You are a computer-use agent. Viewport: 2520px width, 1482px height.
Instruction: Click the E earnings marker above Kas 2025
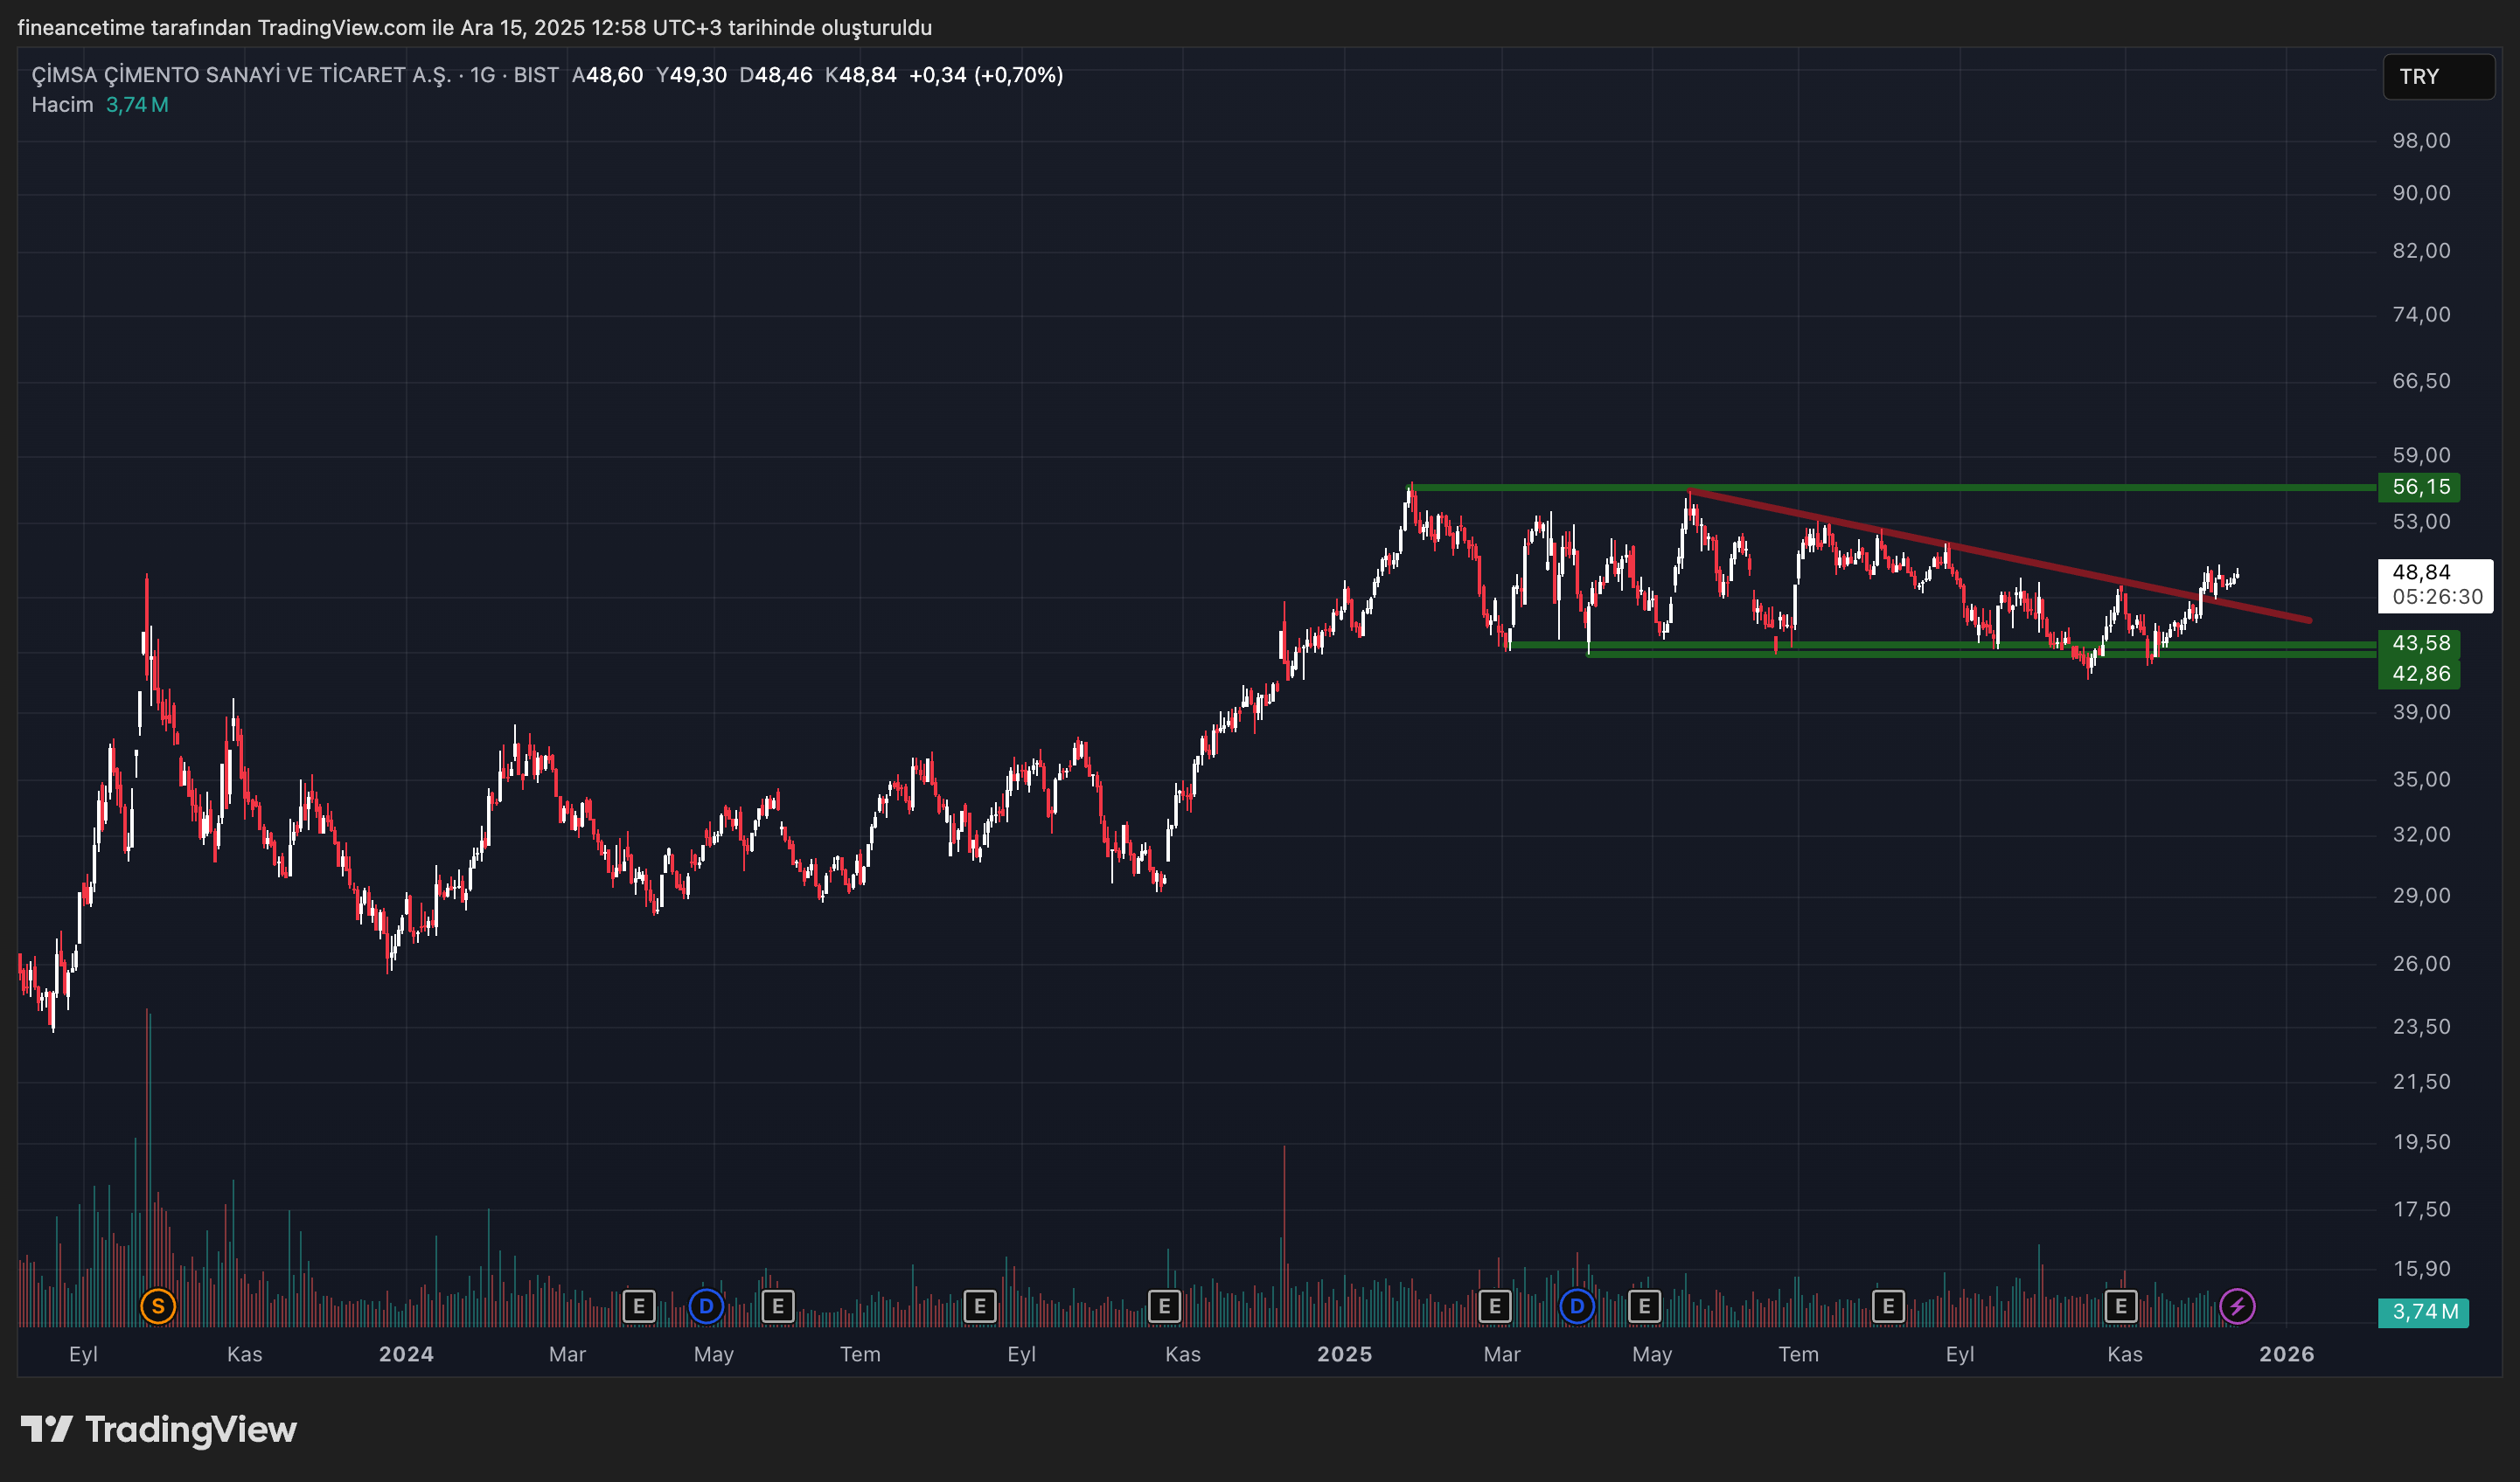(x=2120, y=1305)
